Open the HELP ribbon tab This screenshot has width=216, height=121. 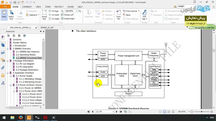pyautogui.click(x=80, y=7)
